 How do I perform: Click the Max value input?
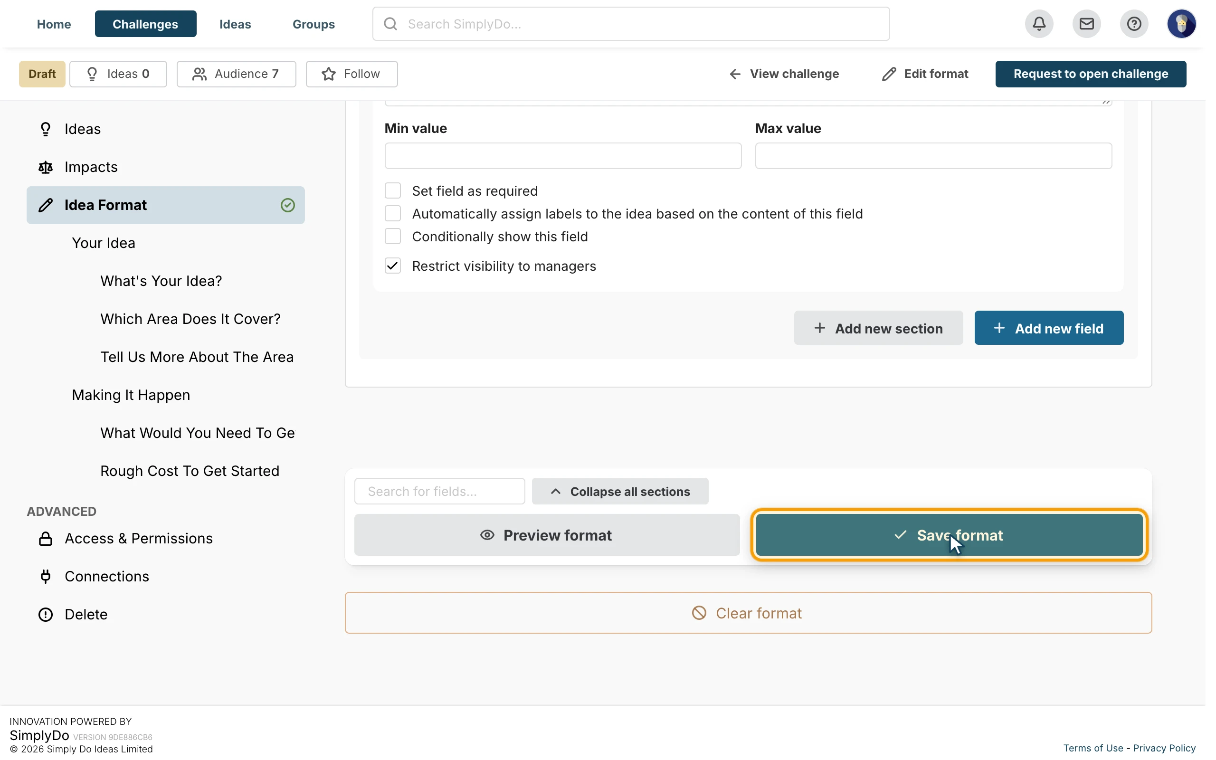pos(933,156)
